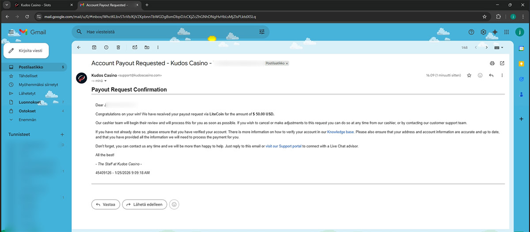Open the Lähetetyt folder
This screenshot has width=530, height=232.
[x=27, y=93]
